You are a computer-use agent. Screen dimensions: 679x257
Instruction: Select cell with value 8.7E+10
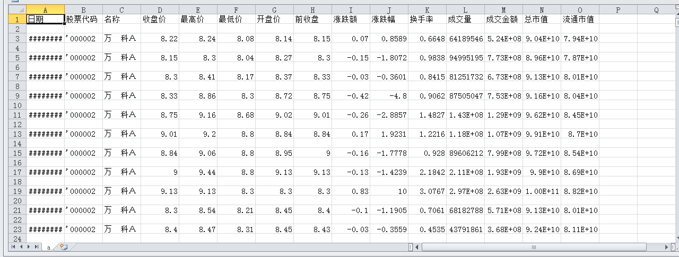click(580, 134)
